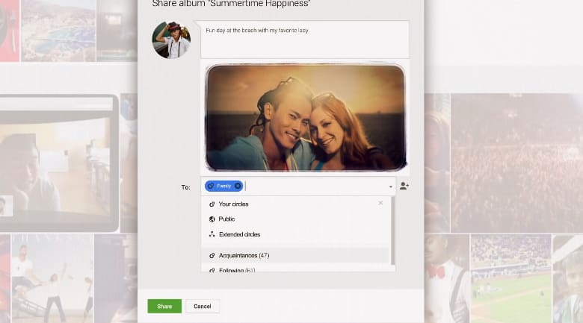This screenshot has height=323, width=583.
Task: Click the Acquaintances circle icon
Action: pyautogui.click(x=212, y=256)
